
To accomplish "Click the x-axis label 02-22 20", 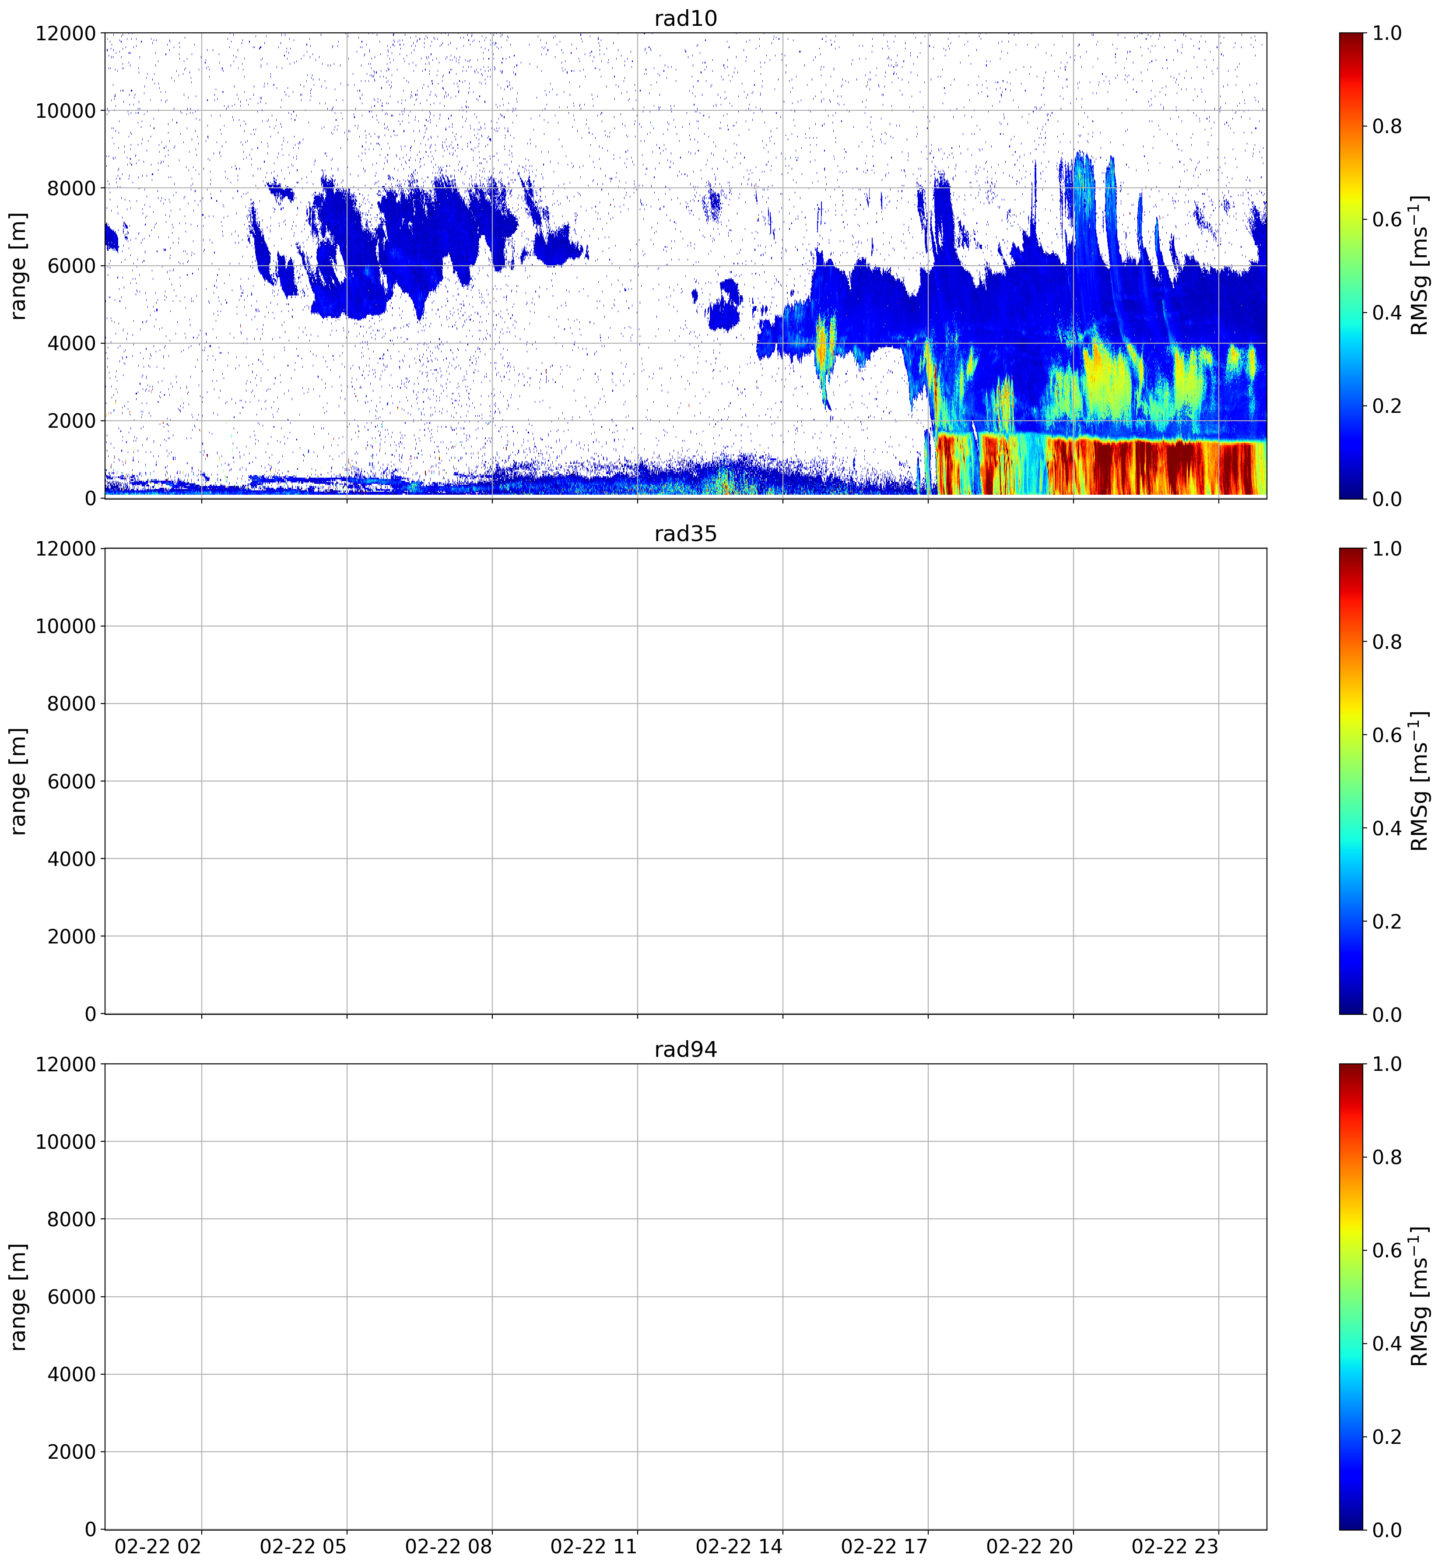I will 1029,1546.
